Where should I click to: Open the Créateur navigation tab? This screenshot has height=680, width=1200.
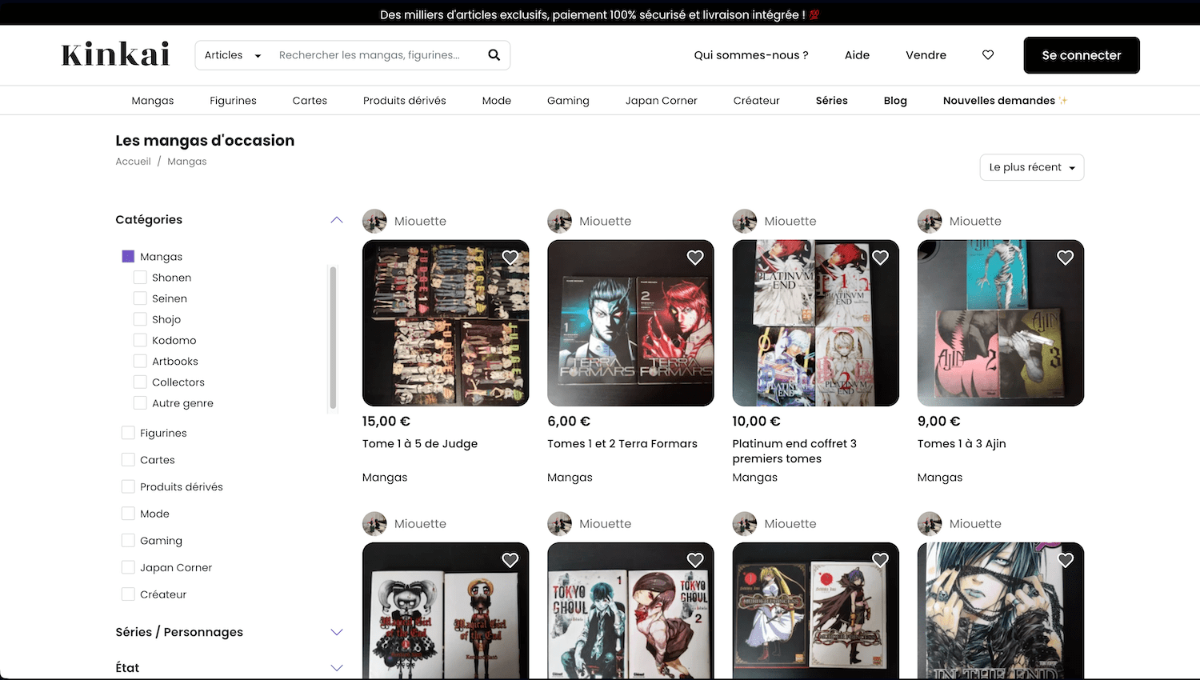tap(757, 101)
